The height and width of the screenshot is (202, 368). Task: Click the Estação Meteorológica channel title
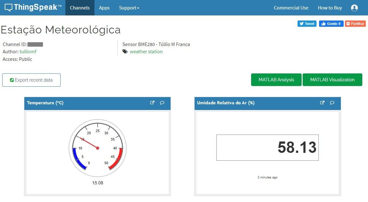point(61,30)
